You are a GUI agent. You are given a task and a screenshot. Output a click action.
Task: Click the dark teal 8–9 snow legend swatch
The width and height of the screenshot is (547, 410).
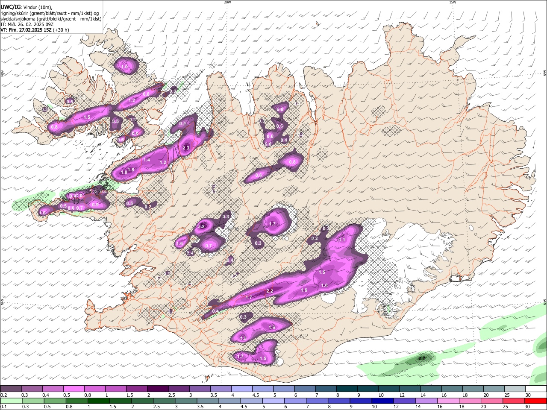pyautogui.click(x=347, y=389)
